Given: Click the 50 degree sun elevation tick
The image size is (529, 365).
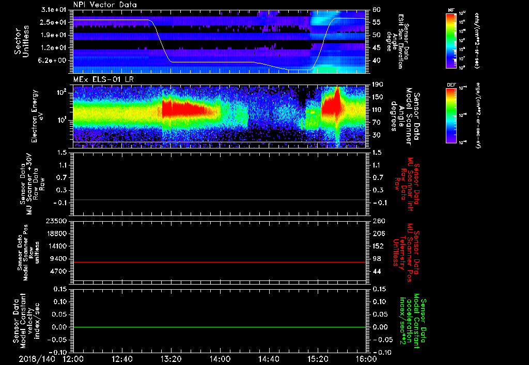Looking at the screenshot, I should point(377,35).
